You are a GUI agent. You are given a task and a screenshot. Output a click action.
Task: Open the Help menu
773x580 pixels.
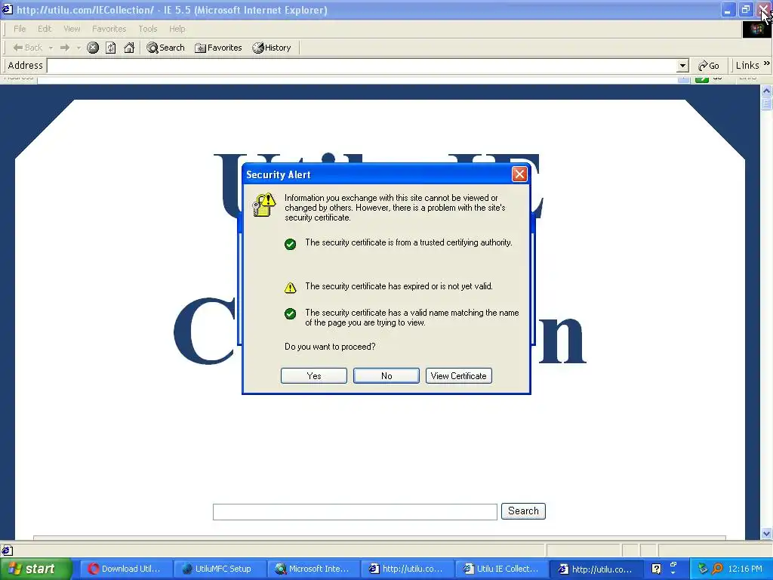[x=177, y=29]
